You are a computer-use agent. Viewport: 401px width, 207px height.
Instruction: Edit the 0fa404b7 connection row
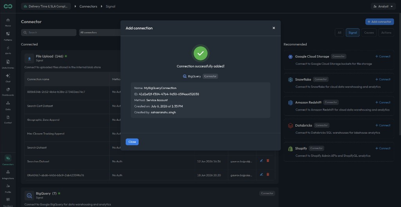click(x=261, y=174)
